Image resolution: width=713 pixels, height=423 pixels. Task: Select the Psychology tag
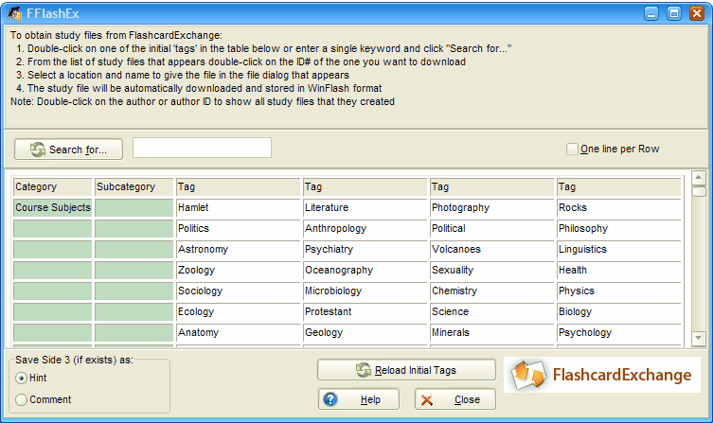click(x=619, y=333)
